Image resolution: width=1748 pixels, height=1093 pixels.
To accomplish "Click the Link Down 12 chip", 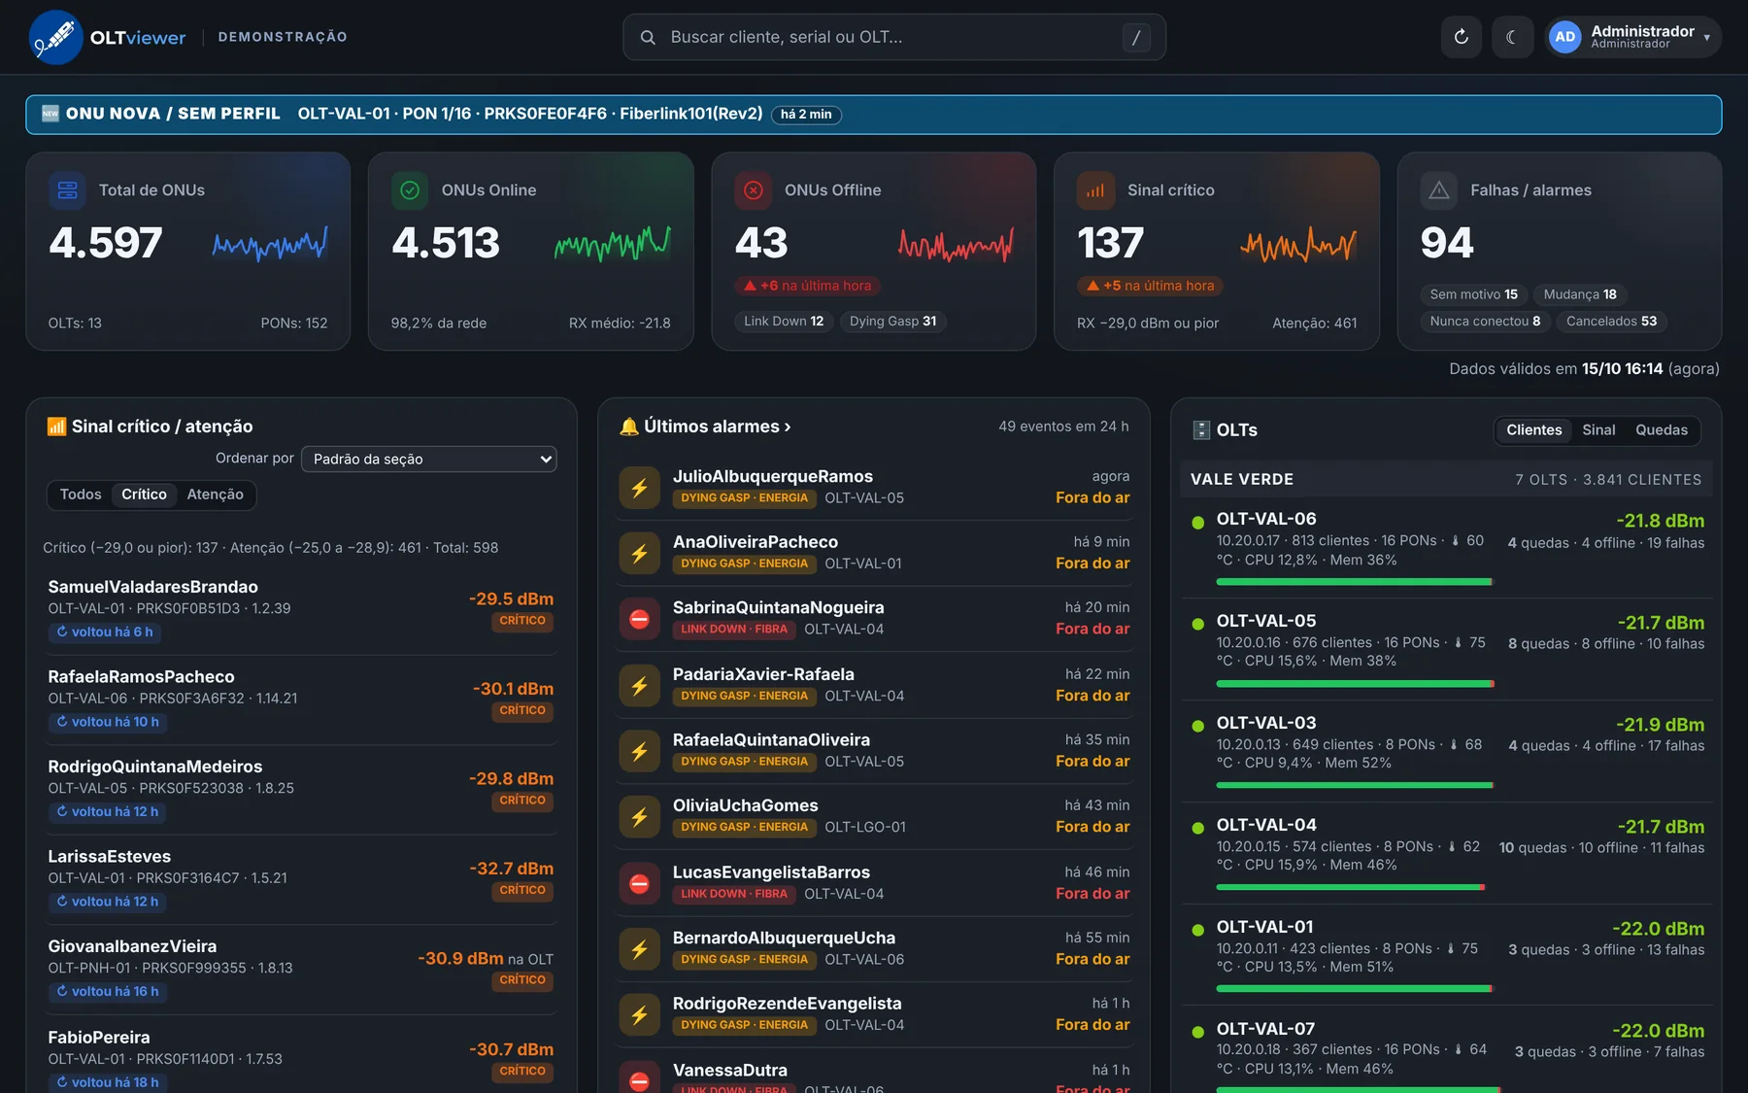I will (x=784, y=322).
